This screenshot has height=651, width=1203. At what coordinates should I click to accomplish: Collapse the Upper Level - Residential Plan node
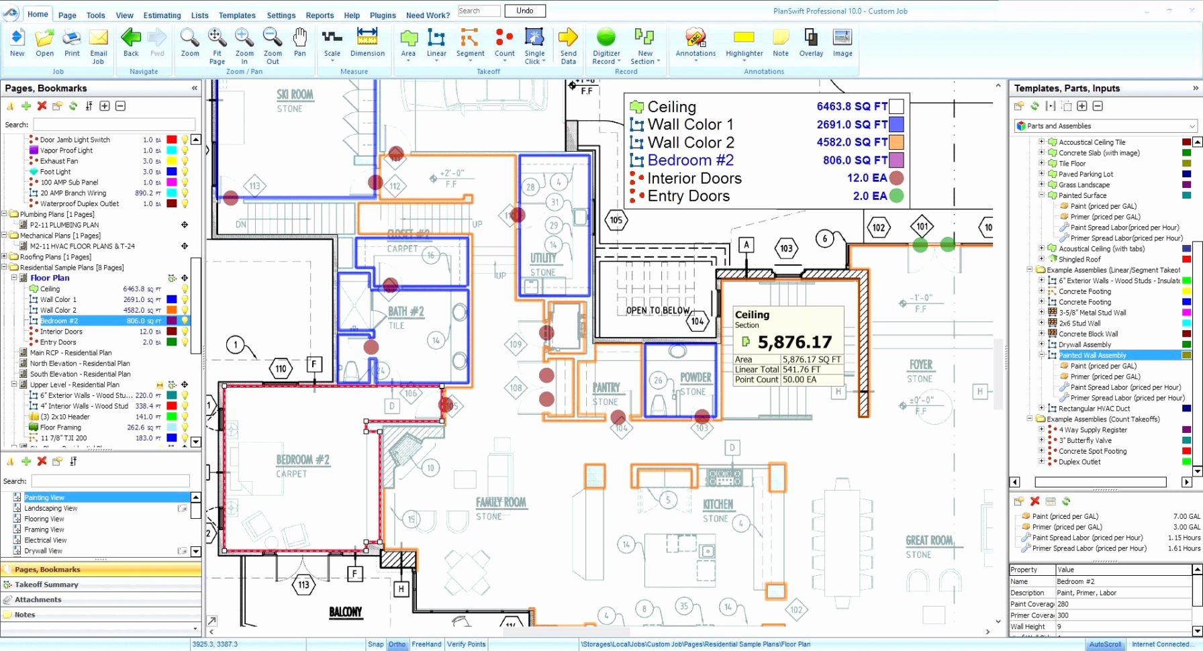[13, 385]
